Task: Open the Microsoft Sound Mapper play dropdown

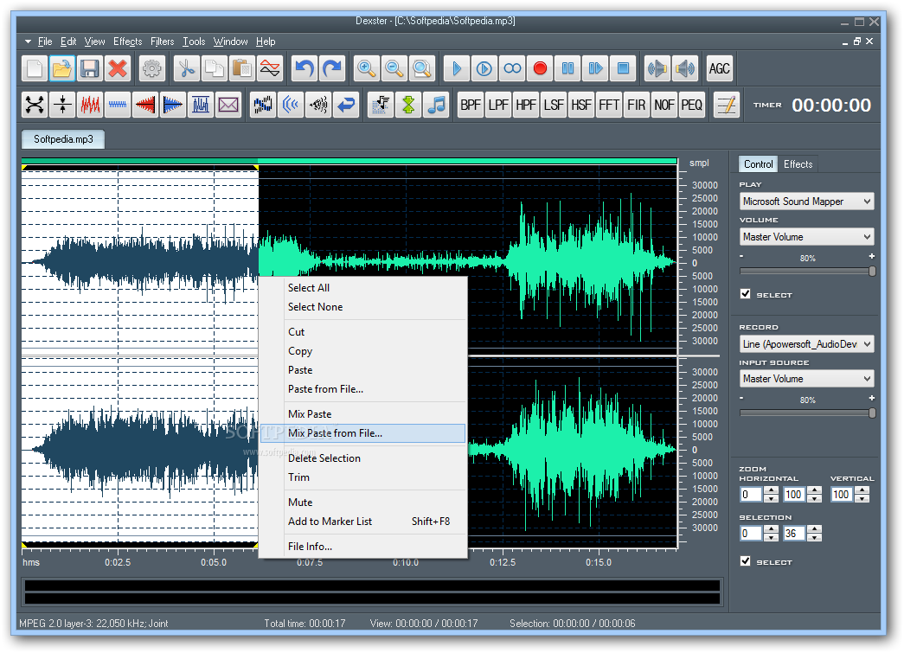Action: 806,202
